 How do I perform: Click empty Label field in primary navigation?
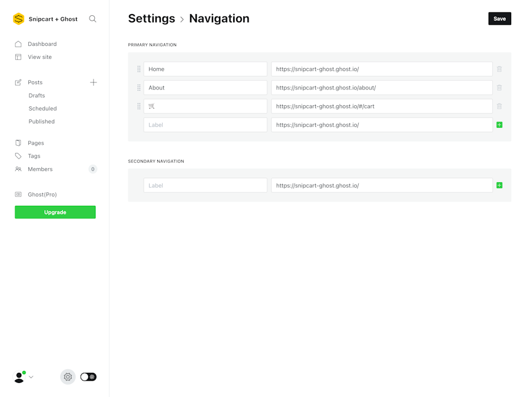pos(205,125)
